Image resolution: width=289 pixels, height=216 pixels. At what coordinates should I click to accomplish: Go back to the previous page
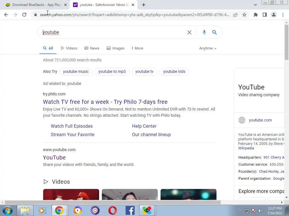(x=6, y=15)
